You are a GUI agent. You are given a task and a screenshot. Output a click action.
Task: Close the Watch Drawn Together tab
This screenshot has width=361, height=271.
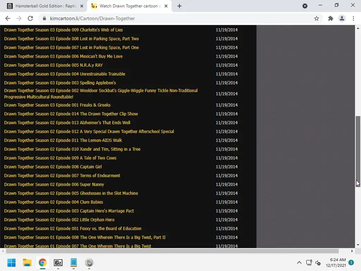point(166,6)
